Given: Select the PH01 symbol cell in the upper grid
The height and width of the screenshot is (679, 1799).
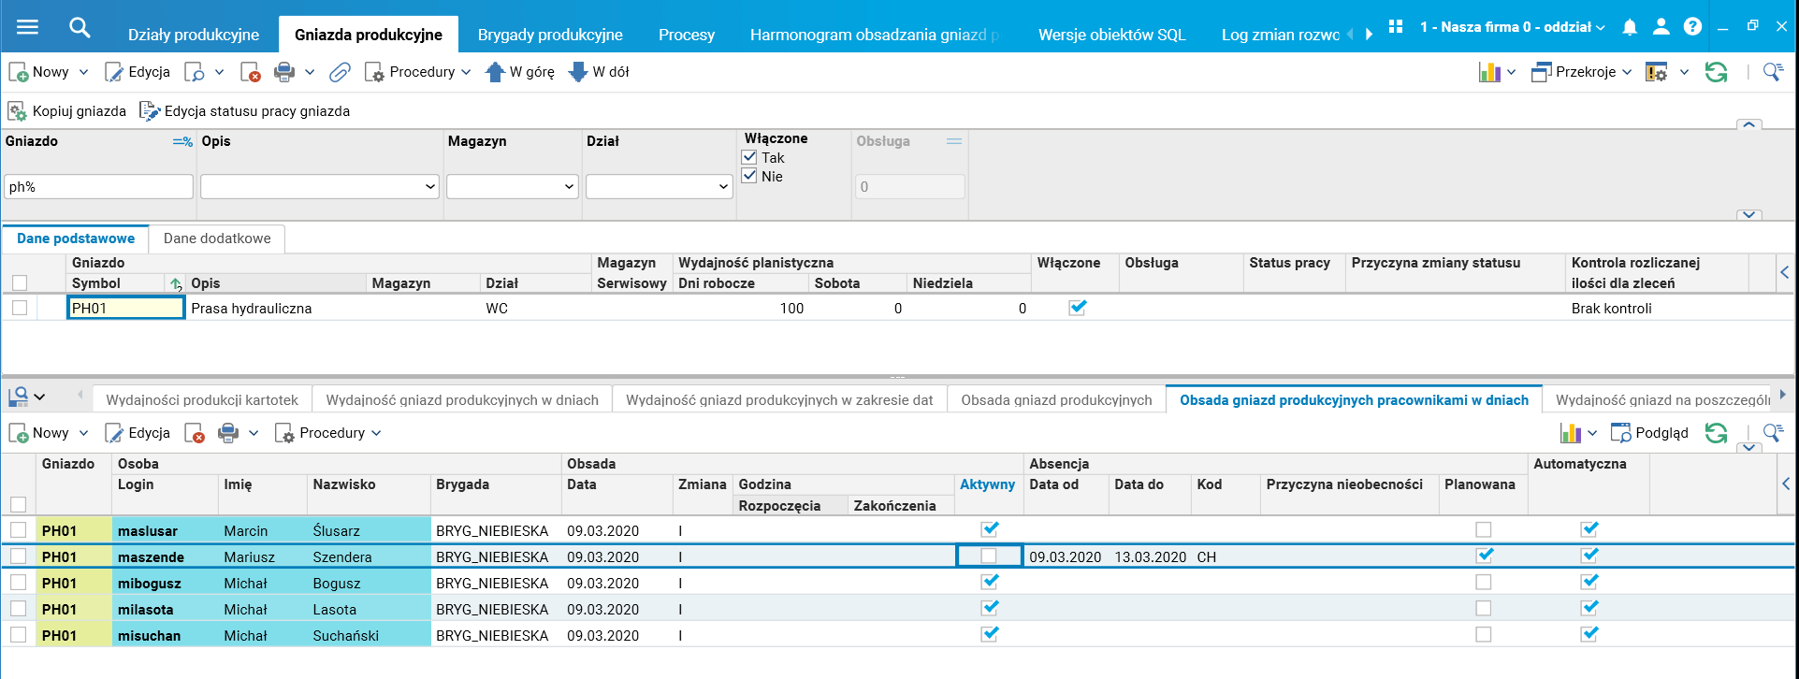Looking at the screenshot, I should coord(125,308).
